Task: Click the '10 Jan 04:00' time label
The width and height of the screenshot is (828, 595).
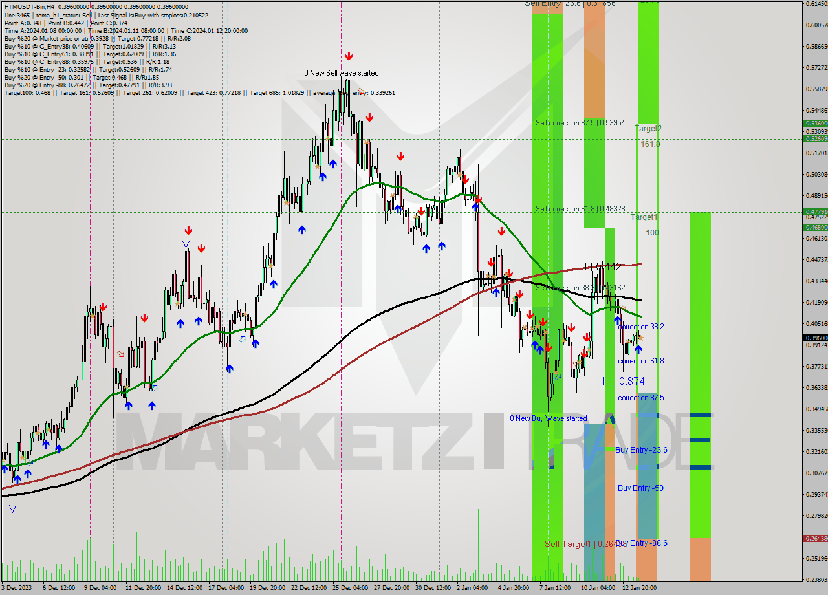Action: pos(598,587)
